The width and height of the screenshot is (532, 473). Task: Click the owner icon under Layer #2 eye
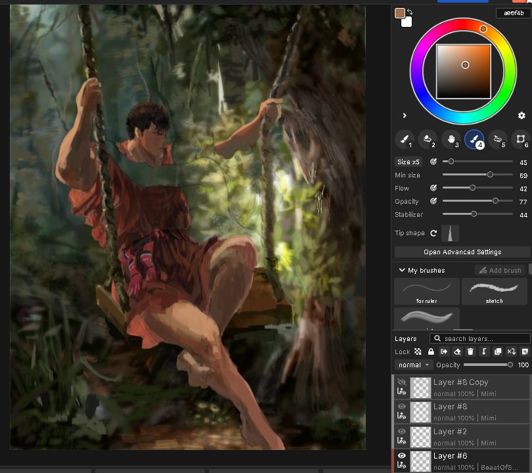coord(402,441)
